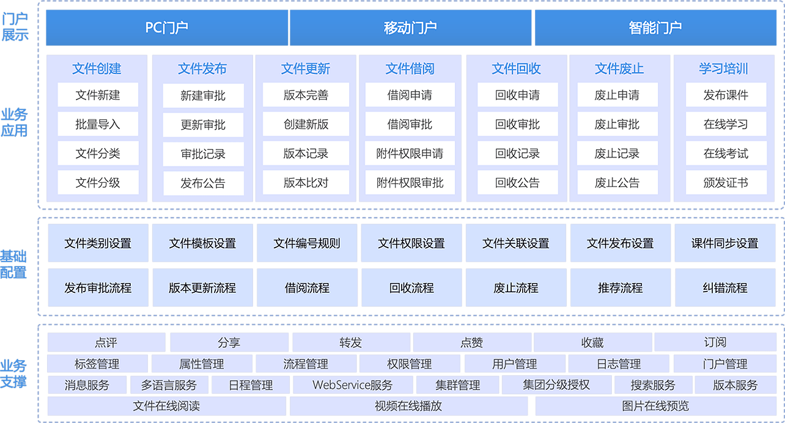Screen dimensions: 785x423
Task: Open WebService服务 in 业务支撑
Action: pyautogui.click(x=353, y=385)
